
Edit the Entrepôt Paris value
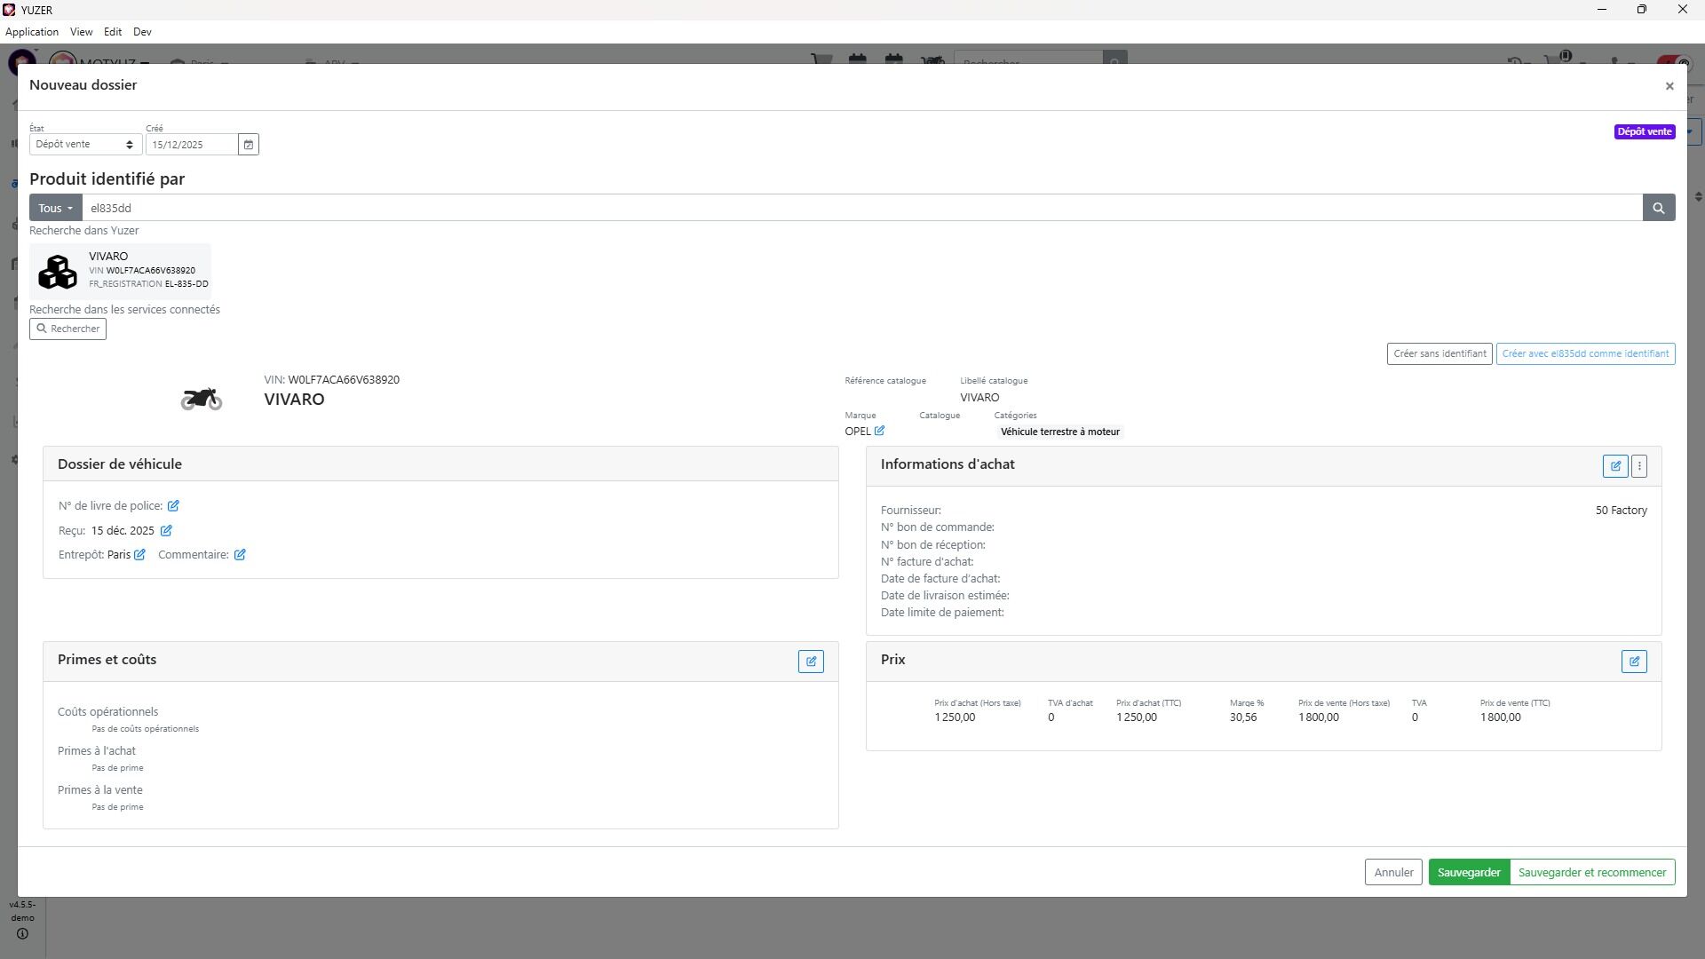139,555
